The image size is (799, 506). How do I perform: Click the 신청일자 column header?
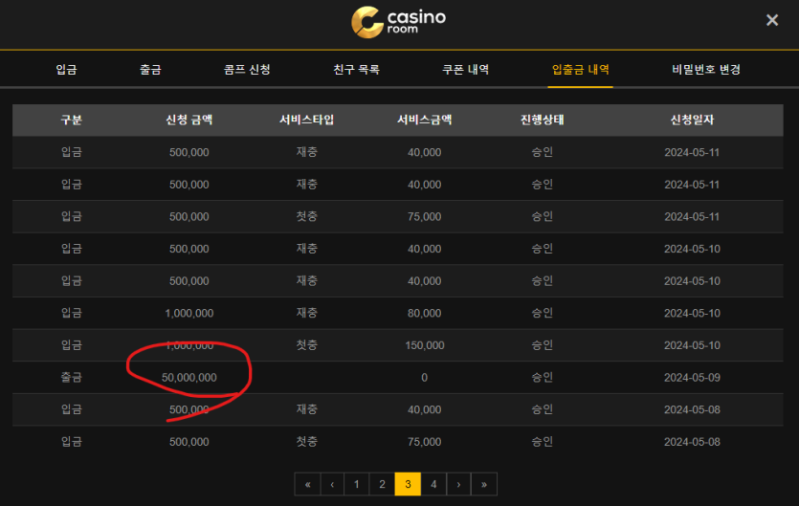tap(692, 121)
